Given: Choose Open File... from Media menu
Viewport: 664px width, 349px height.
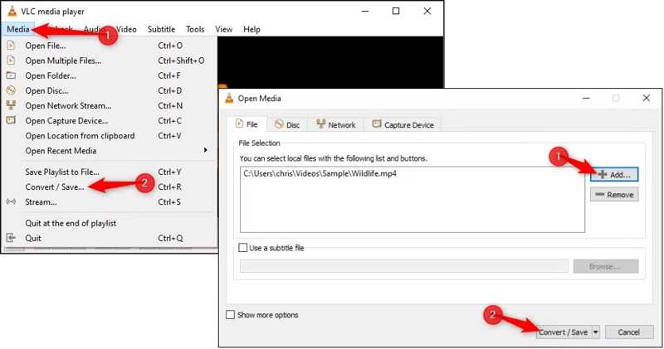Looking at the screenshot, I should tap(110, 46).
